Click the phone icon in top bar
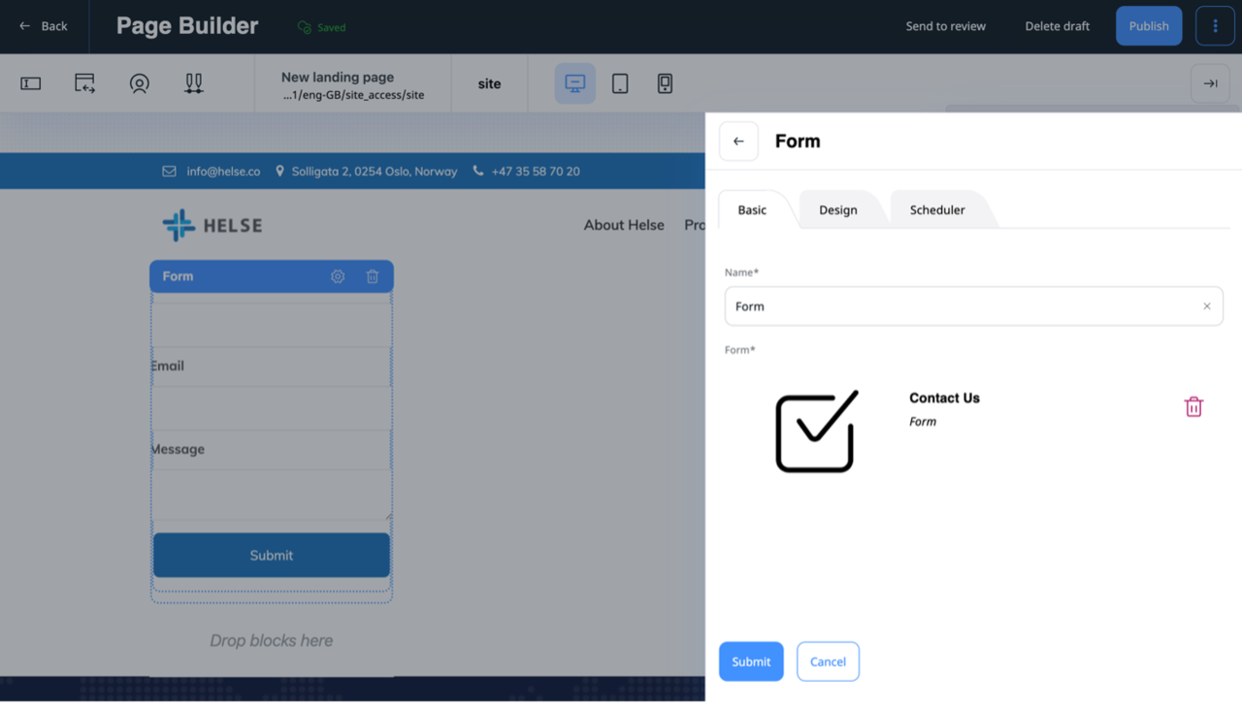Viewport: 1242px width, 705px height. [477, 171]
